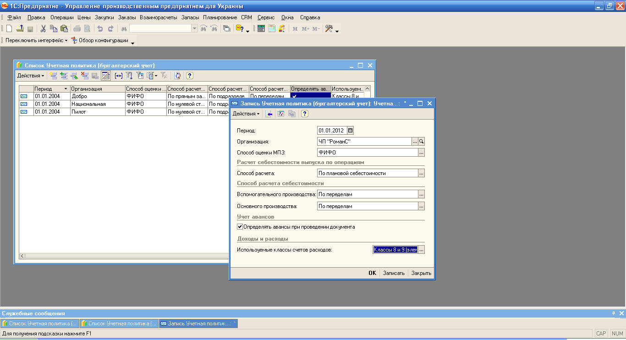The image size is (626, 340).
Task: Click Edit record pencil icon in list window
Action: pyautogui.click(x=74, y=76)
